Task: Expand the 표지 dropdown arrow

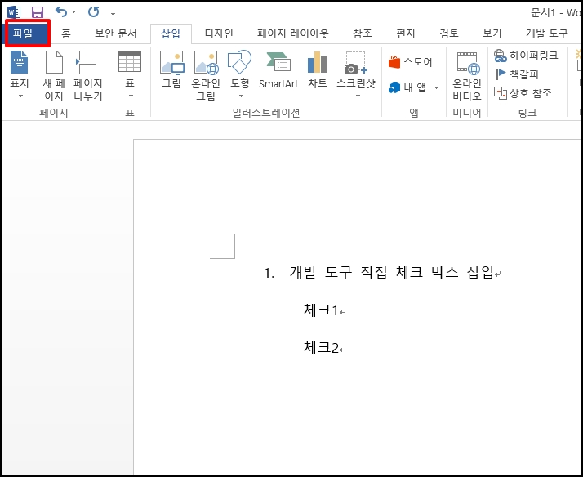Action: [21, 96]
